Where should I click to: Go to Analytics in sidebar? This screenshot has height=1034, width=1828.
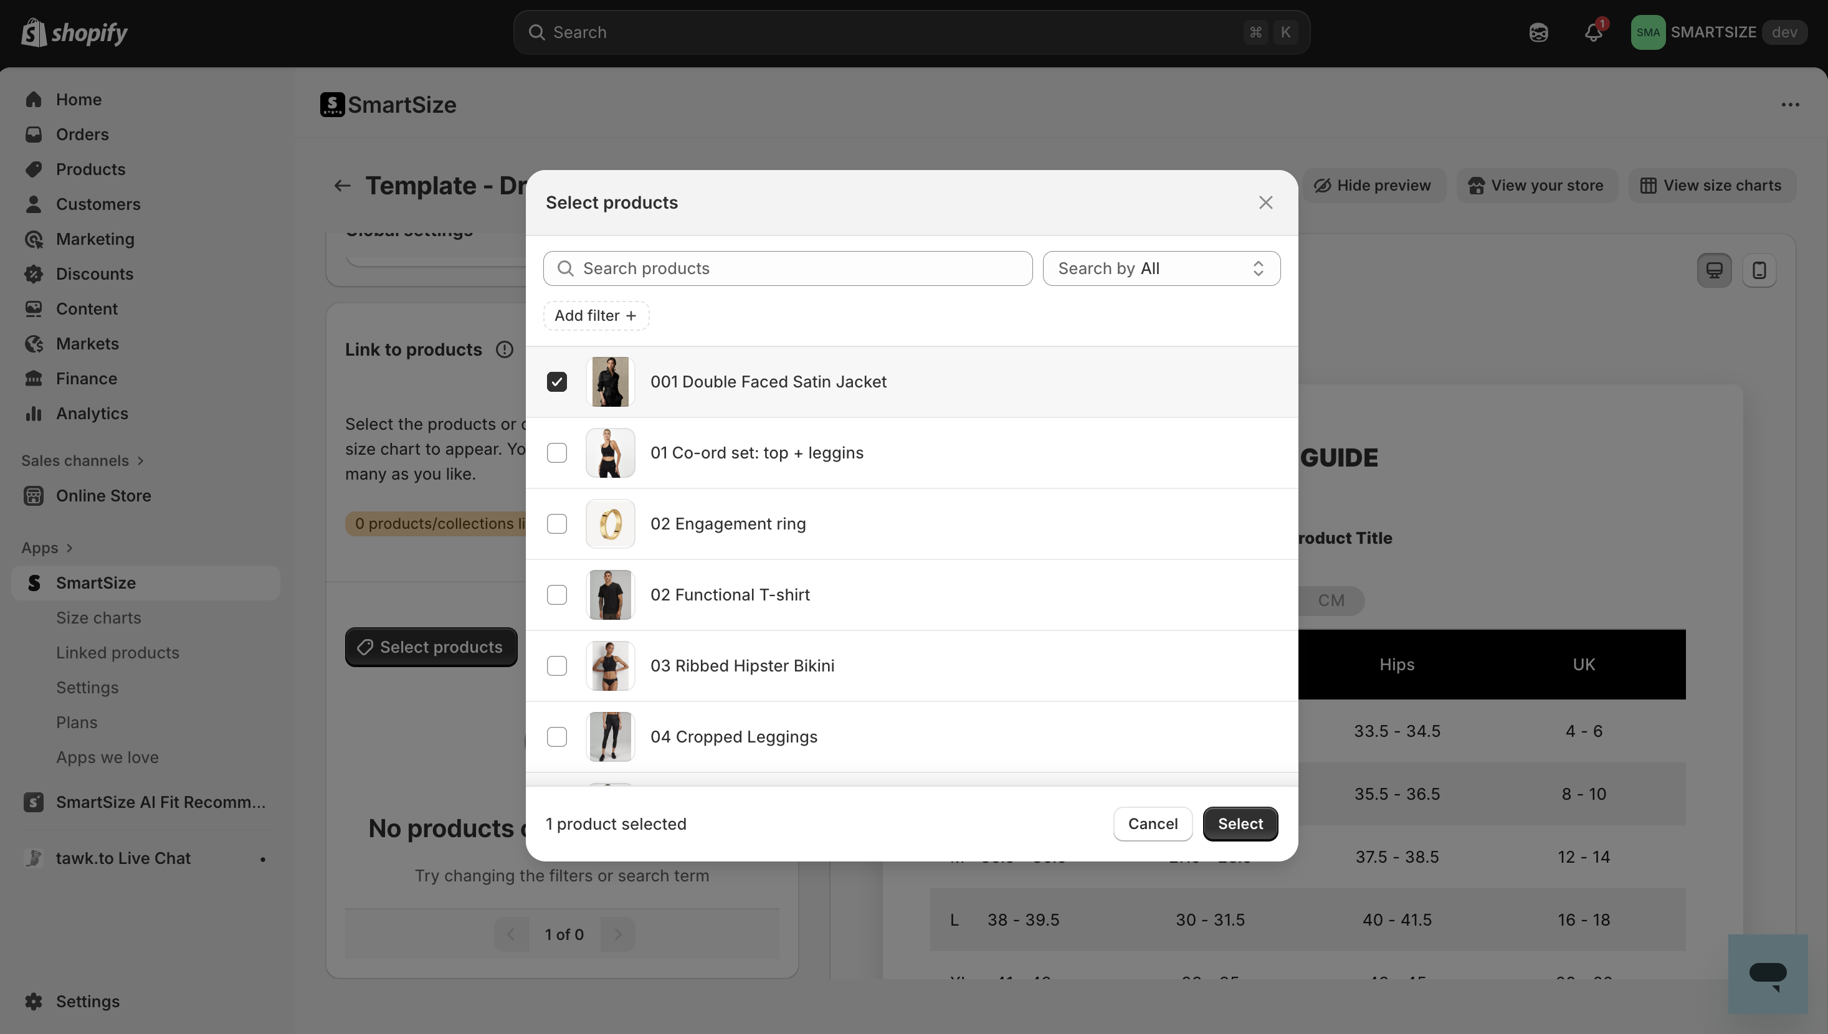click(92, 414)
